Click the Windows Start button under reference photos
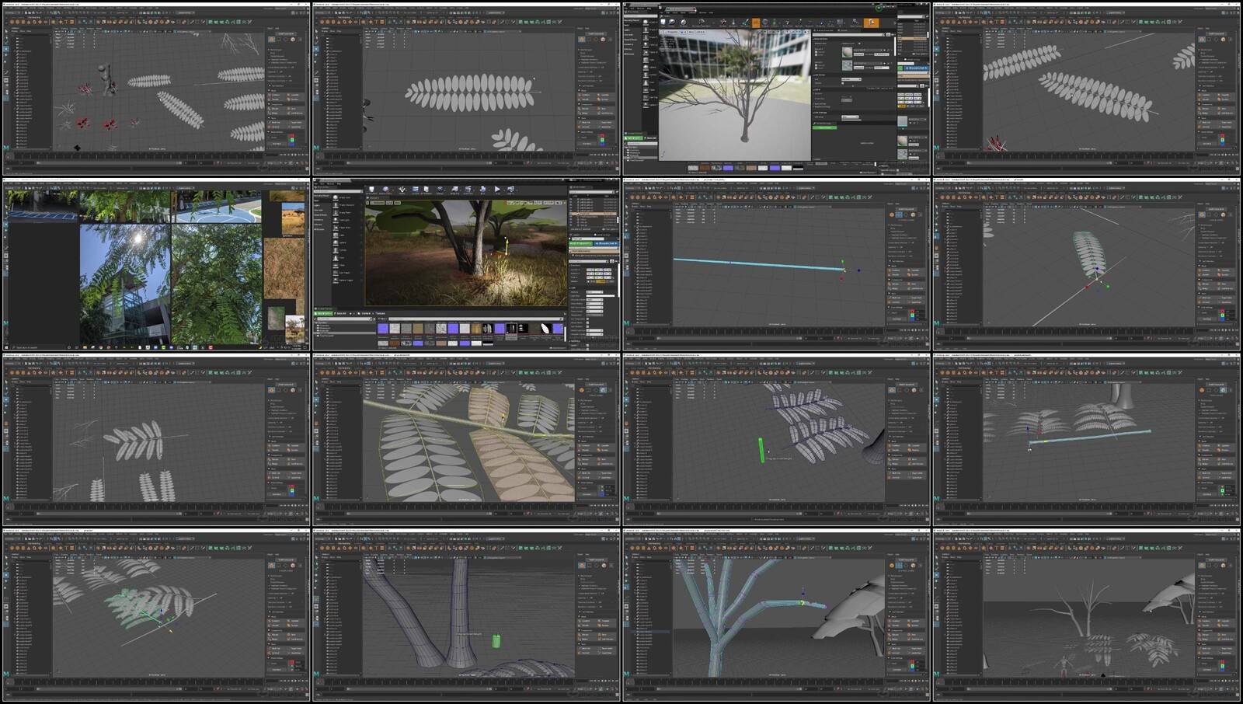This screenshot has width=1243, height=704. pyautogui.click(x=6, y=347)
